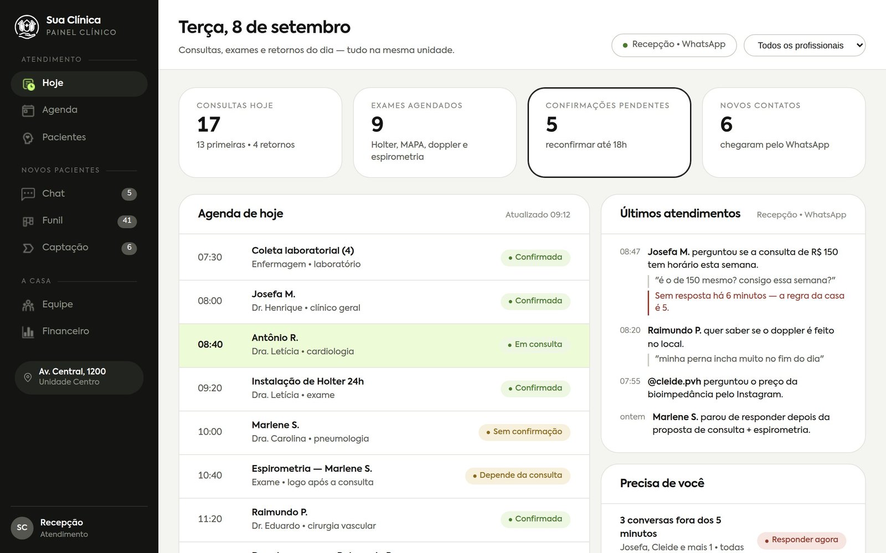Select the Instalação de Holter 24h entry
This screenshot has width=886, height=553.
384,389
